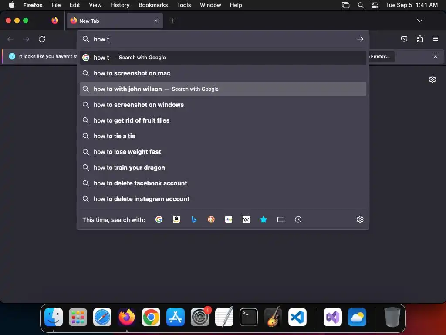Open Terminal from the Dock
This screenshot has height=335, width=446.
coord(249,317)
